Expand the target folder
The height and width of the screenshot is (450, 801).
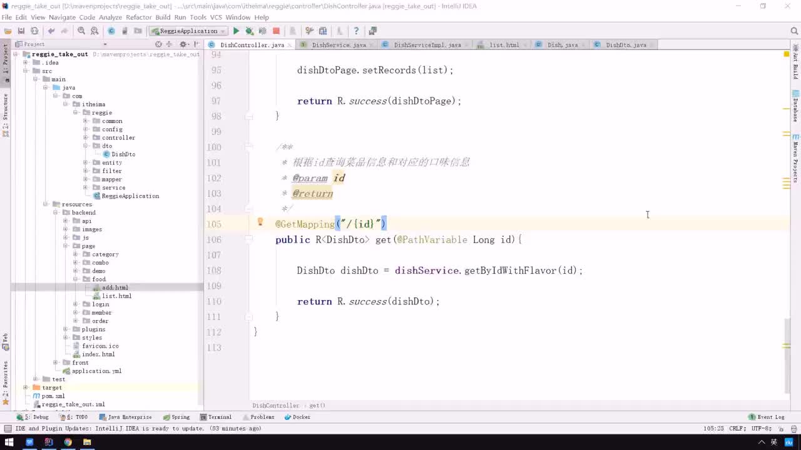(x=26, y=387)
